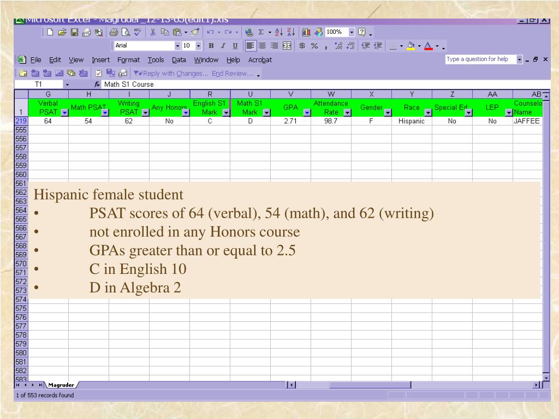Select the Magruder sheet tab
Viewport: 559px width, 419px height.
(61, 385)
